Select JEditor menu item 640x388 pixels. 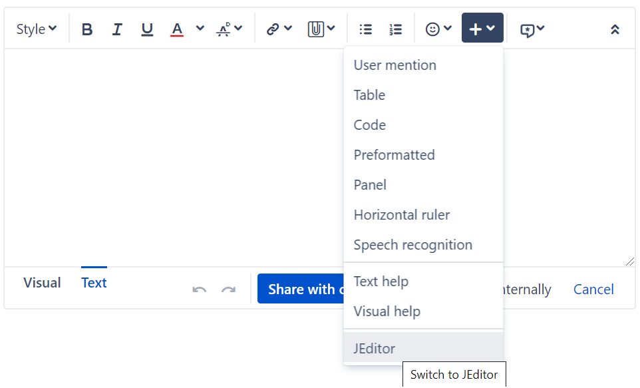click(x=375, y=348)
